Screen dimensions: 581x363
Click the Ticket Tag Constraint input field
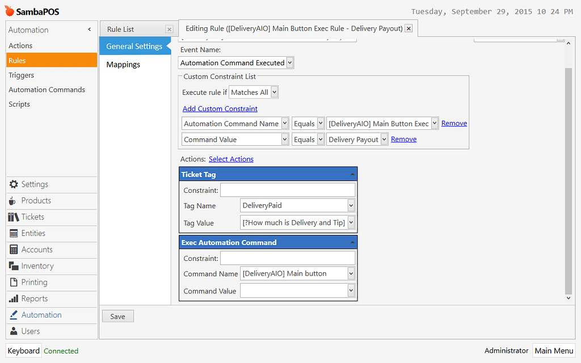(x=288, y=189)
